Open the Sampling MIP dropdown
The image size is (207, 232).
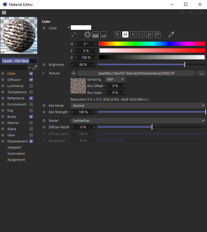(115, 79)
